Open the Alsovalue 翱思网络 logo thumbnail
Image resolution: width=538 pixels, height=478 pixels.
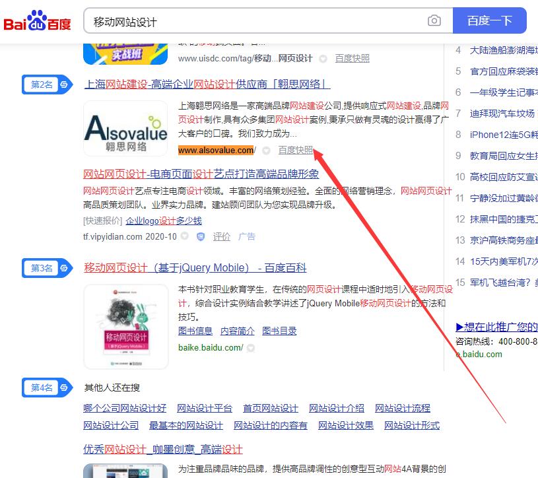125,128
